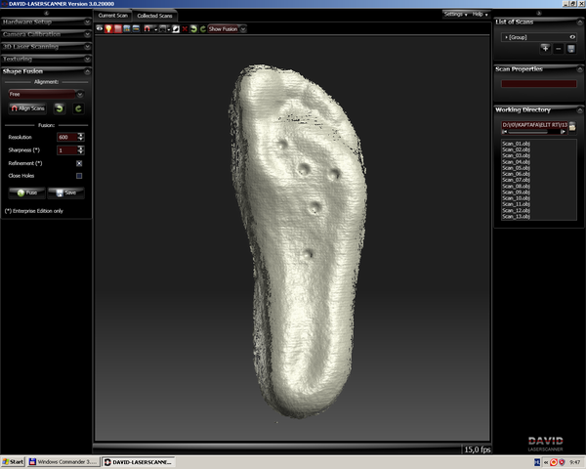The width and height of the screenshot is (586, 469).
Task: Browse for working directory folder icon
Action: pyautogui.click(x=572, y=125)
